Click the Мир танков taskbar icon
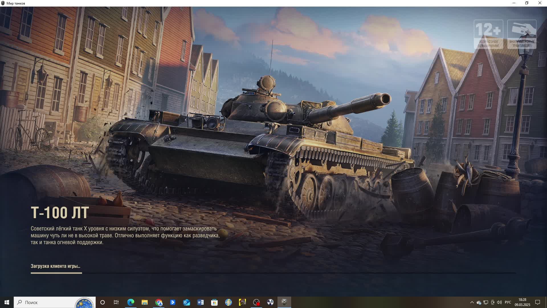The image size is (547, 308). pyautogui.click(x=284, y=302)
